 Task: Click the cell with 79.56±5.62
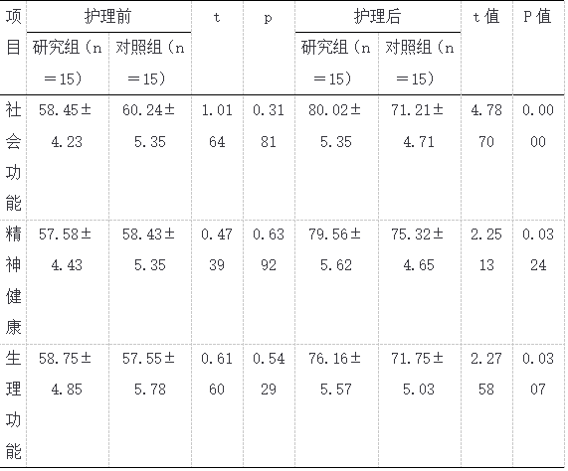(337, 281)
